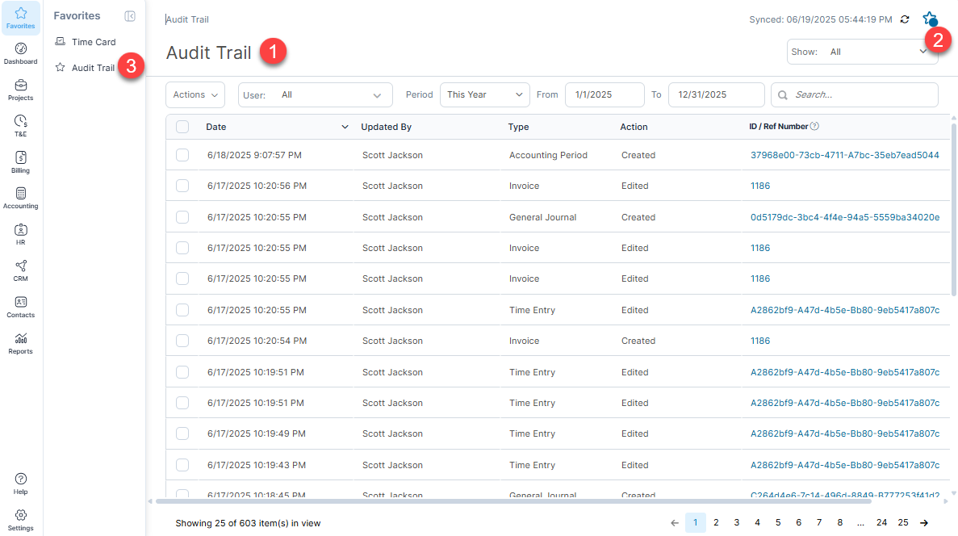
Task: Open the Reports module
Action: (21, 344)
